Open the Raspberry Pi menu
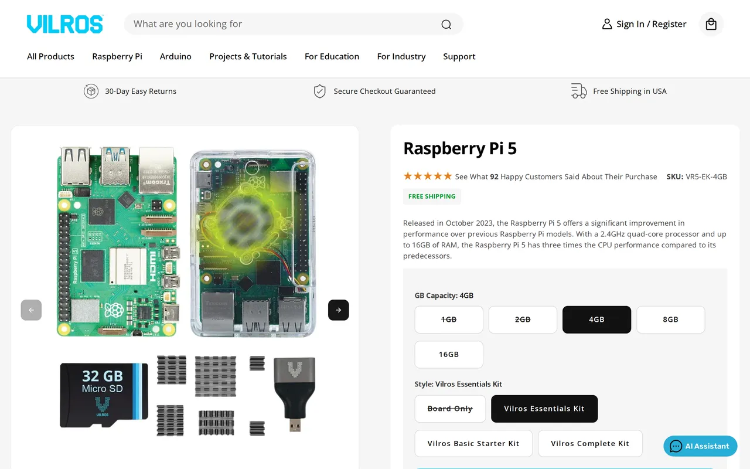The height and width of the screenshot is (469, 750). point(117,56)
